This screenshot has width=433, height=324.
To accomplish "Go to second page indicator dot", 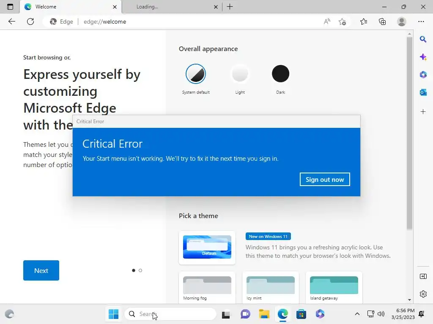I will click(x=140, y=270).
